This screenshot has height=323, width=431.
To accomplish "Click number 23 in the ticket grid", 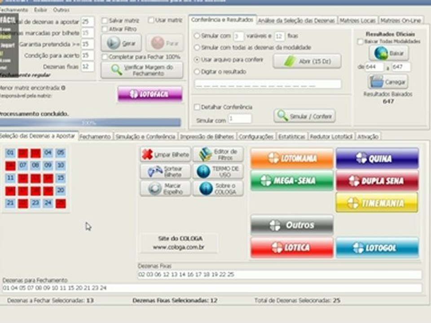I will 35,203.
